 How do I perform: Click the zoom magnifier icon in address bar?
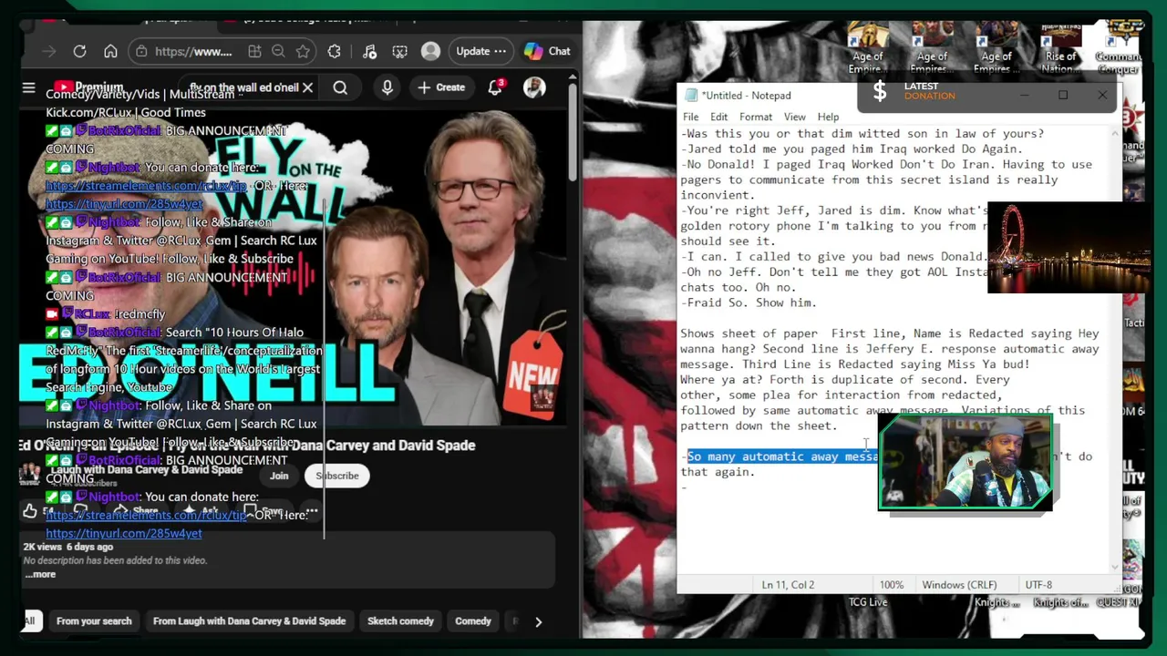(x=278, y=52)
